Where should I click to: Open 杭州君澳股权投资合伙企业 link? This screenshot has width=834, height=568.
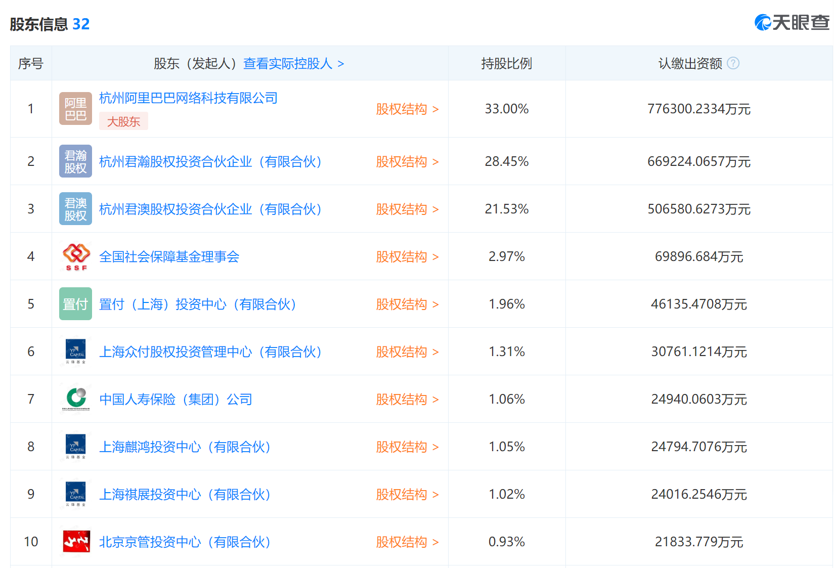(210, 209)
